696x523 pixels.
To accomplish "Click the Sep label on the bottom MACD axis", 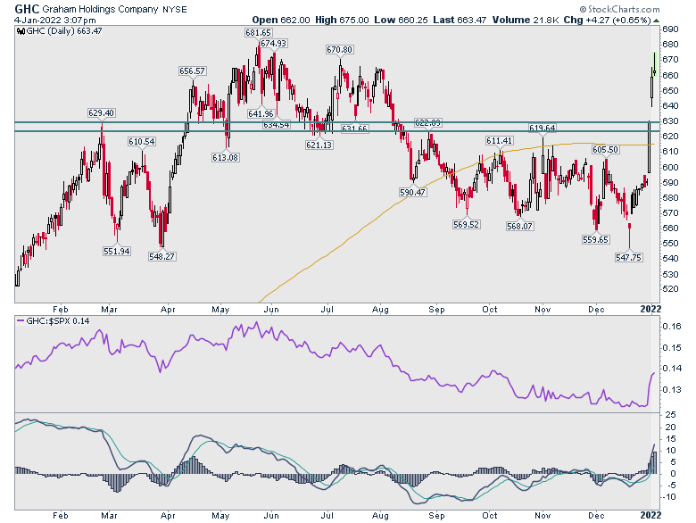I will (x=436, y=516).
